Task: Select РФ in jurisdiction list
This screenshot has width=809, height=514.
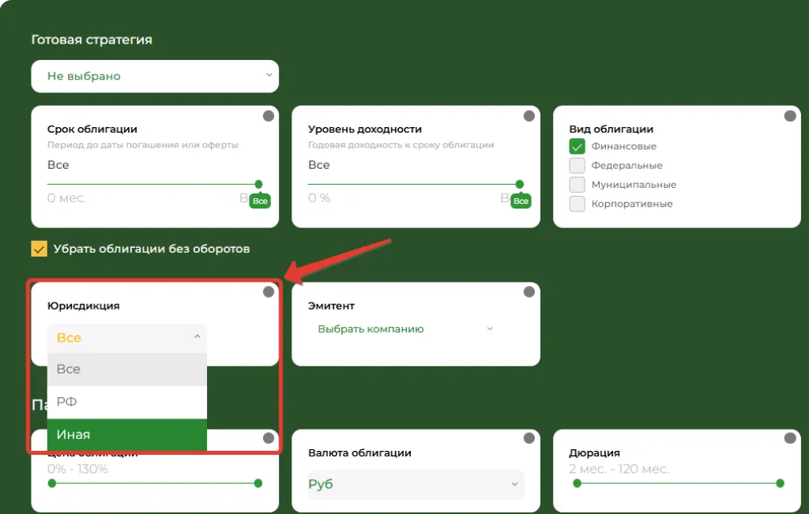Action: [127, 402]
